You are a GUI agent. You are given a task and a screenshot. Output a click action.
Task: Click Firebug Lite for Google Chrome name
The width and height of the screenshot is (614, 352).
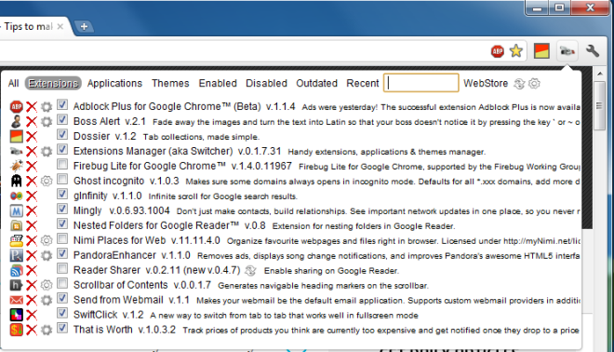[x=149, y=166]
